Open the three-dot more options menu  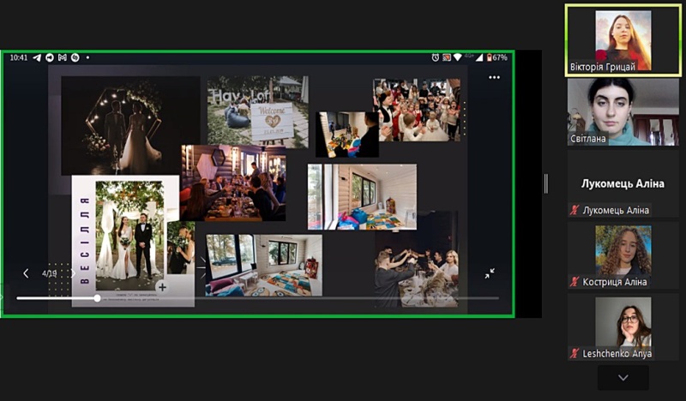[x=495, y=77]
